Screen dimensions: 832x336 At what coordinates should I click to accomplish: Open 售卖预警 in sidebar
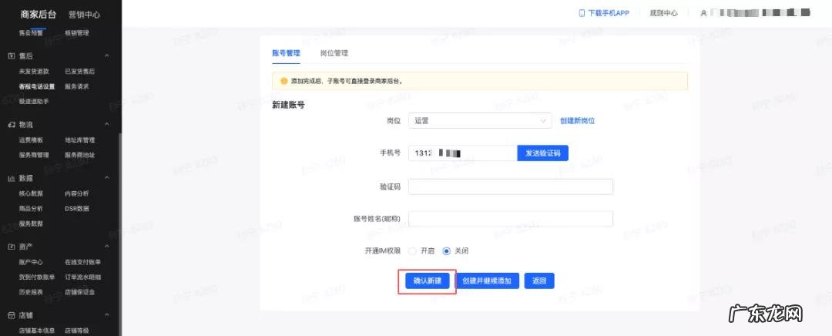tap(32, 33)
